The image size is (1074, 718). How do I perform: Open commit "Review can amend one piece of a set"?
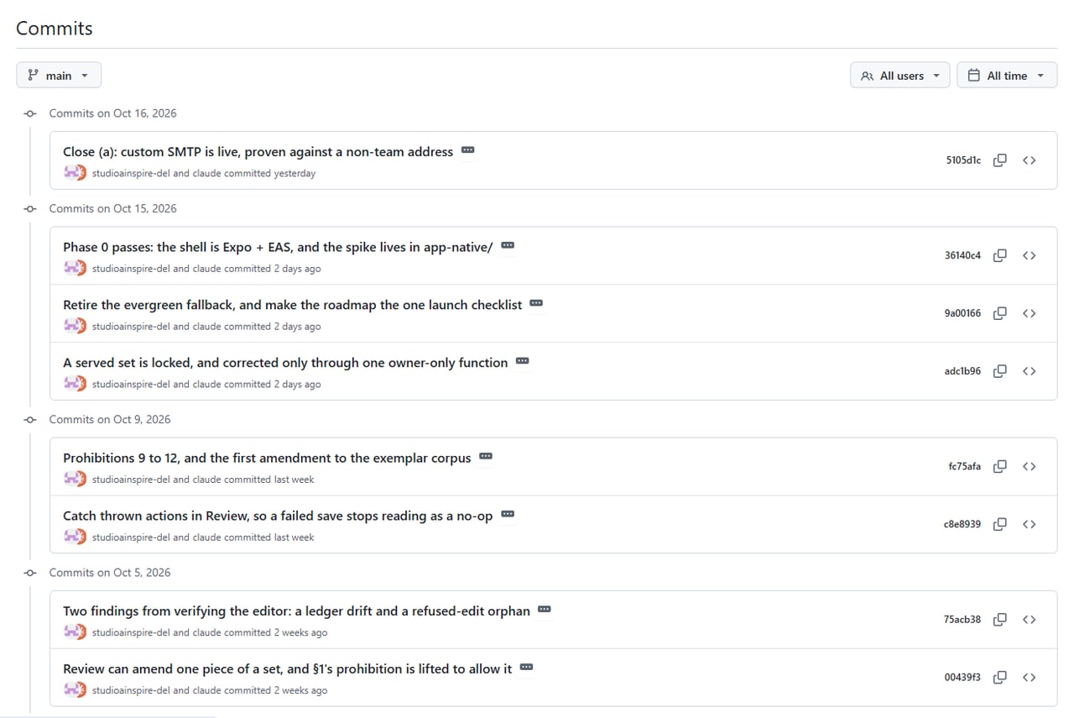tap(287, 669)
